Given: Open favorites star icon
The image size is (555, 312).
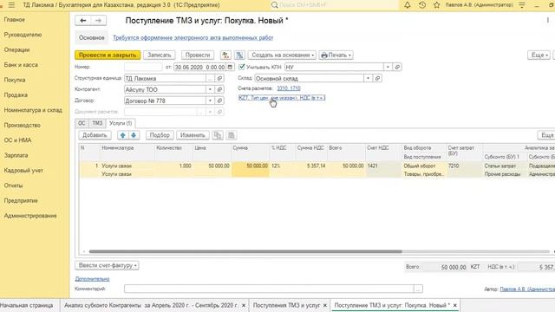Looking at the screenshot, I should pos(436,5).
